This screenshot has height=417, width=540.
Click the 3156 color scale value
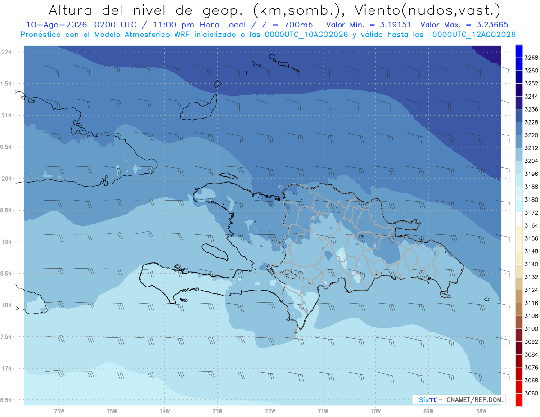tap(531, 238)
